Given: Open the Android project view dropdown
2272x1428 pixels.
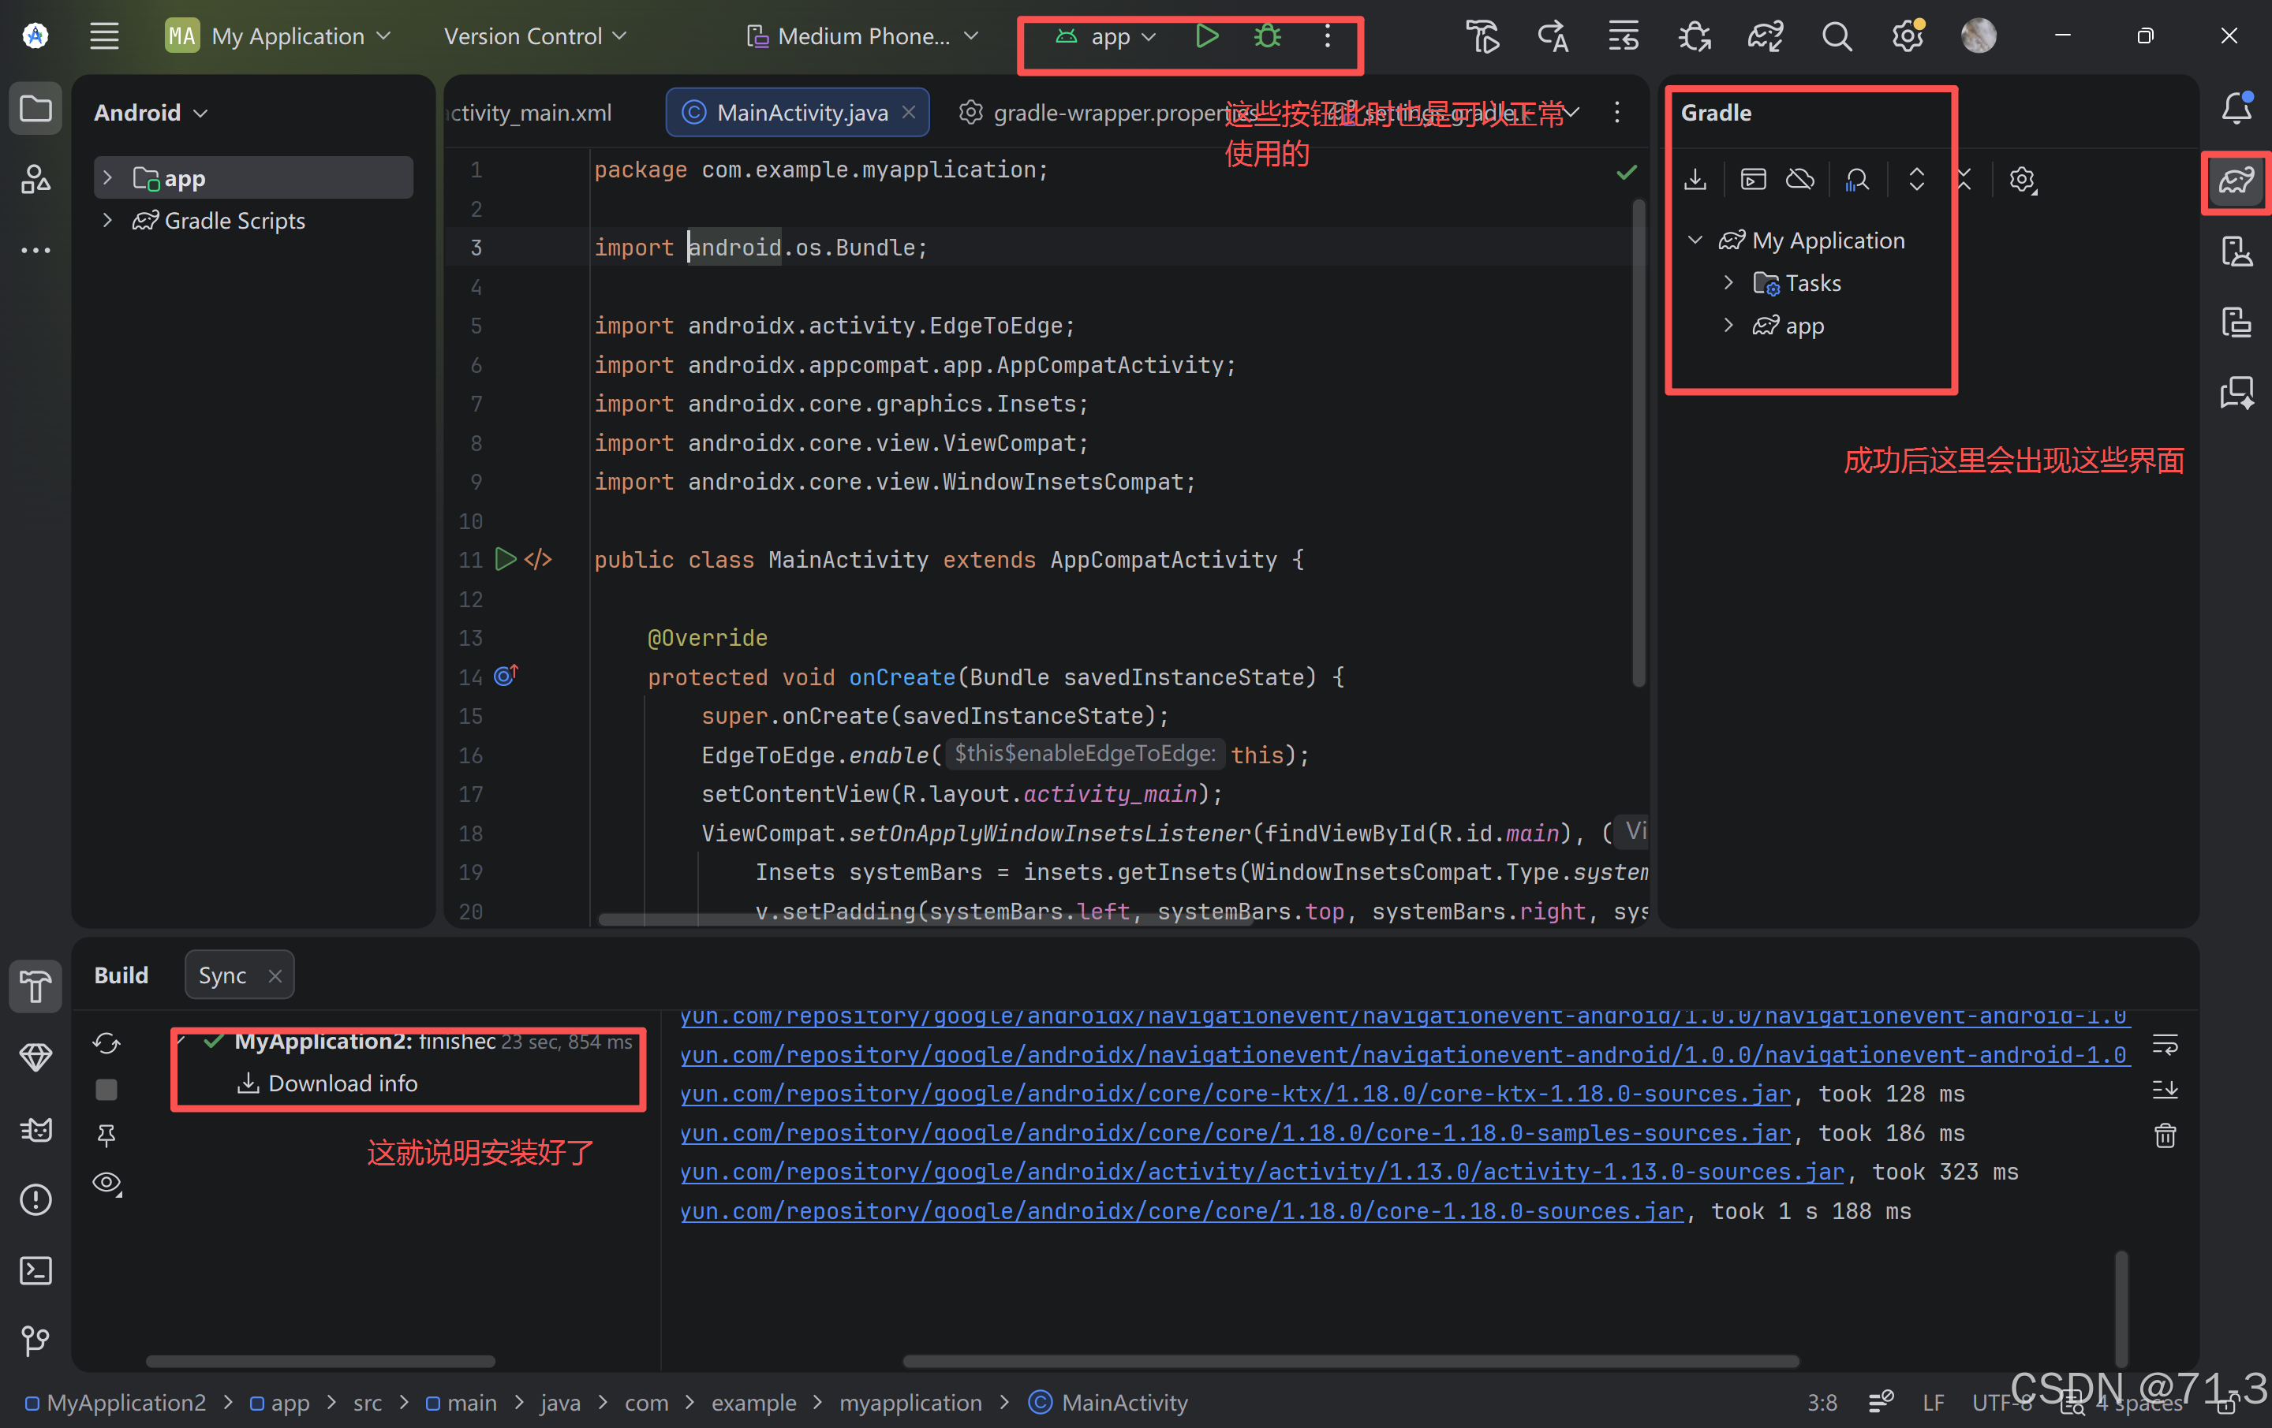Looking at the screenshot, I should coord(150,112).
